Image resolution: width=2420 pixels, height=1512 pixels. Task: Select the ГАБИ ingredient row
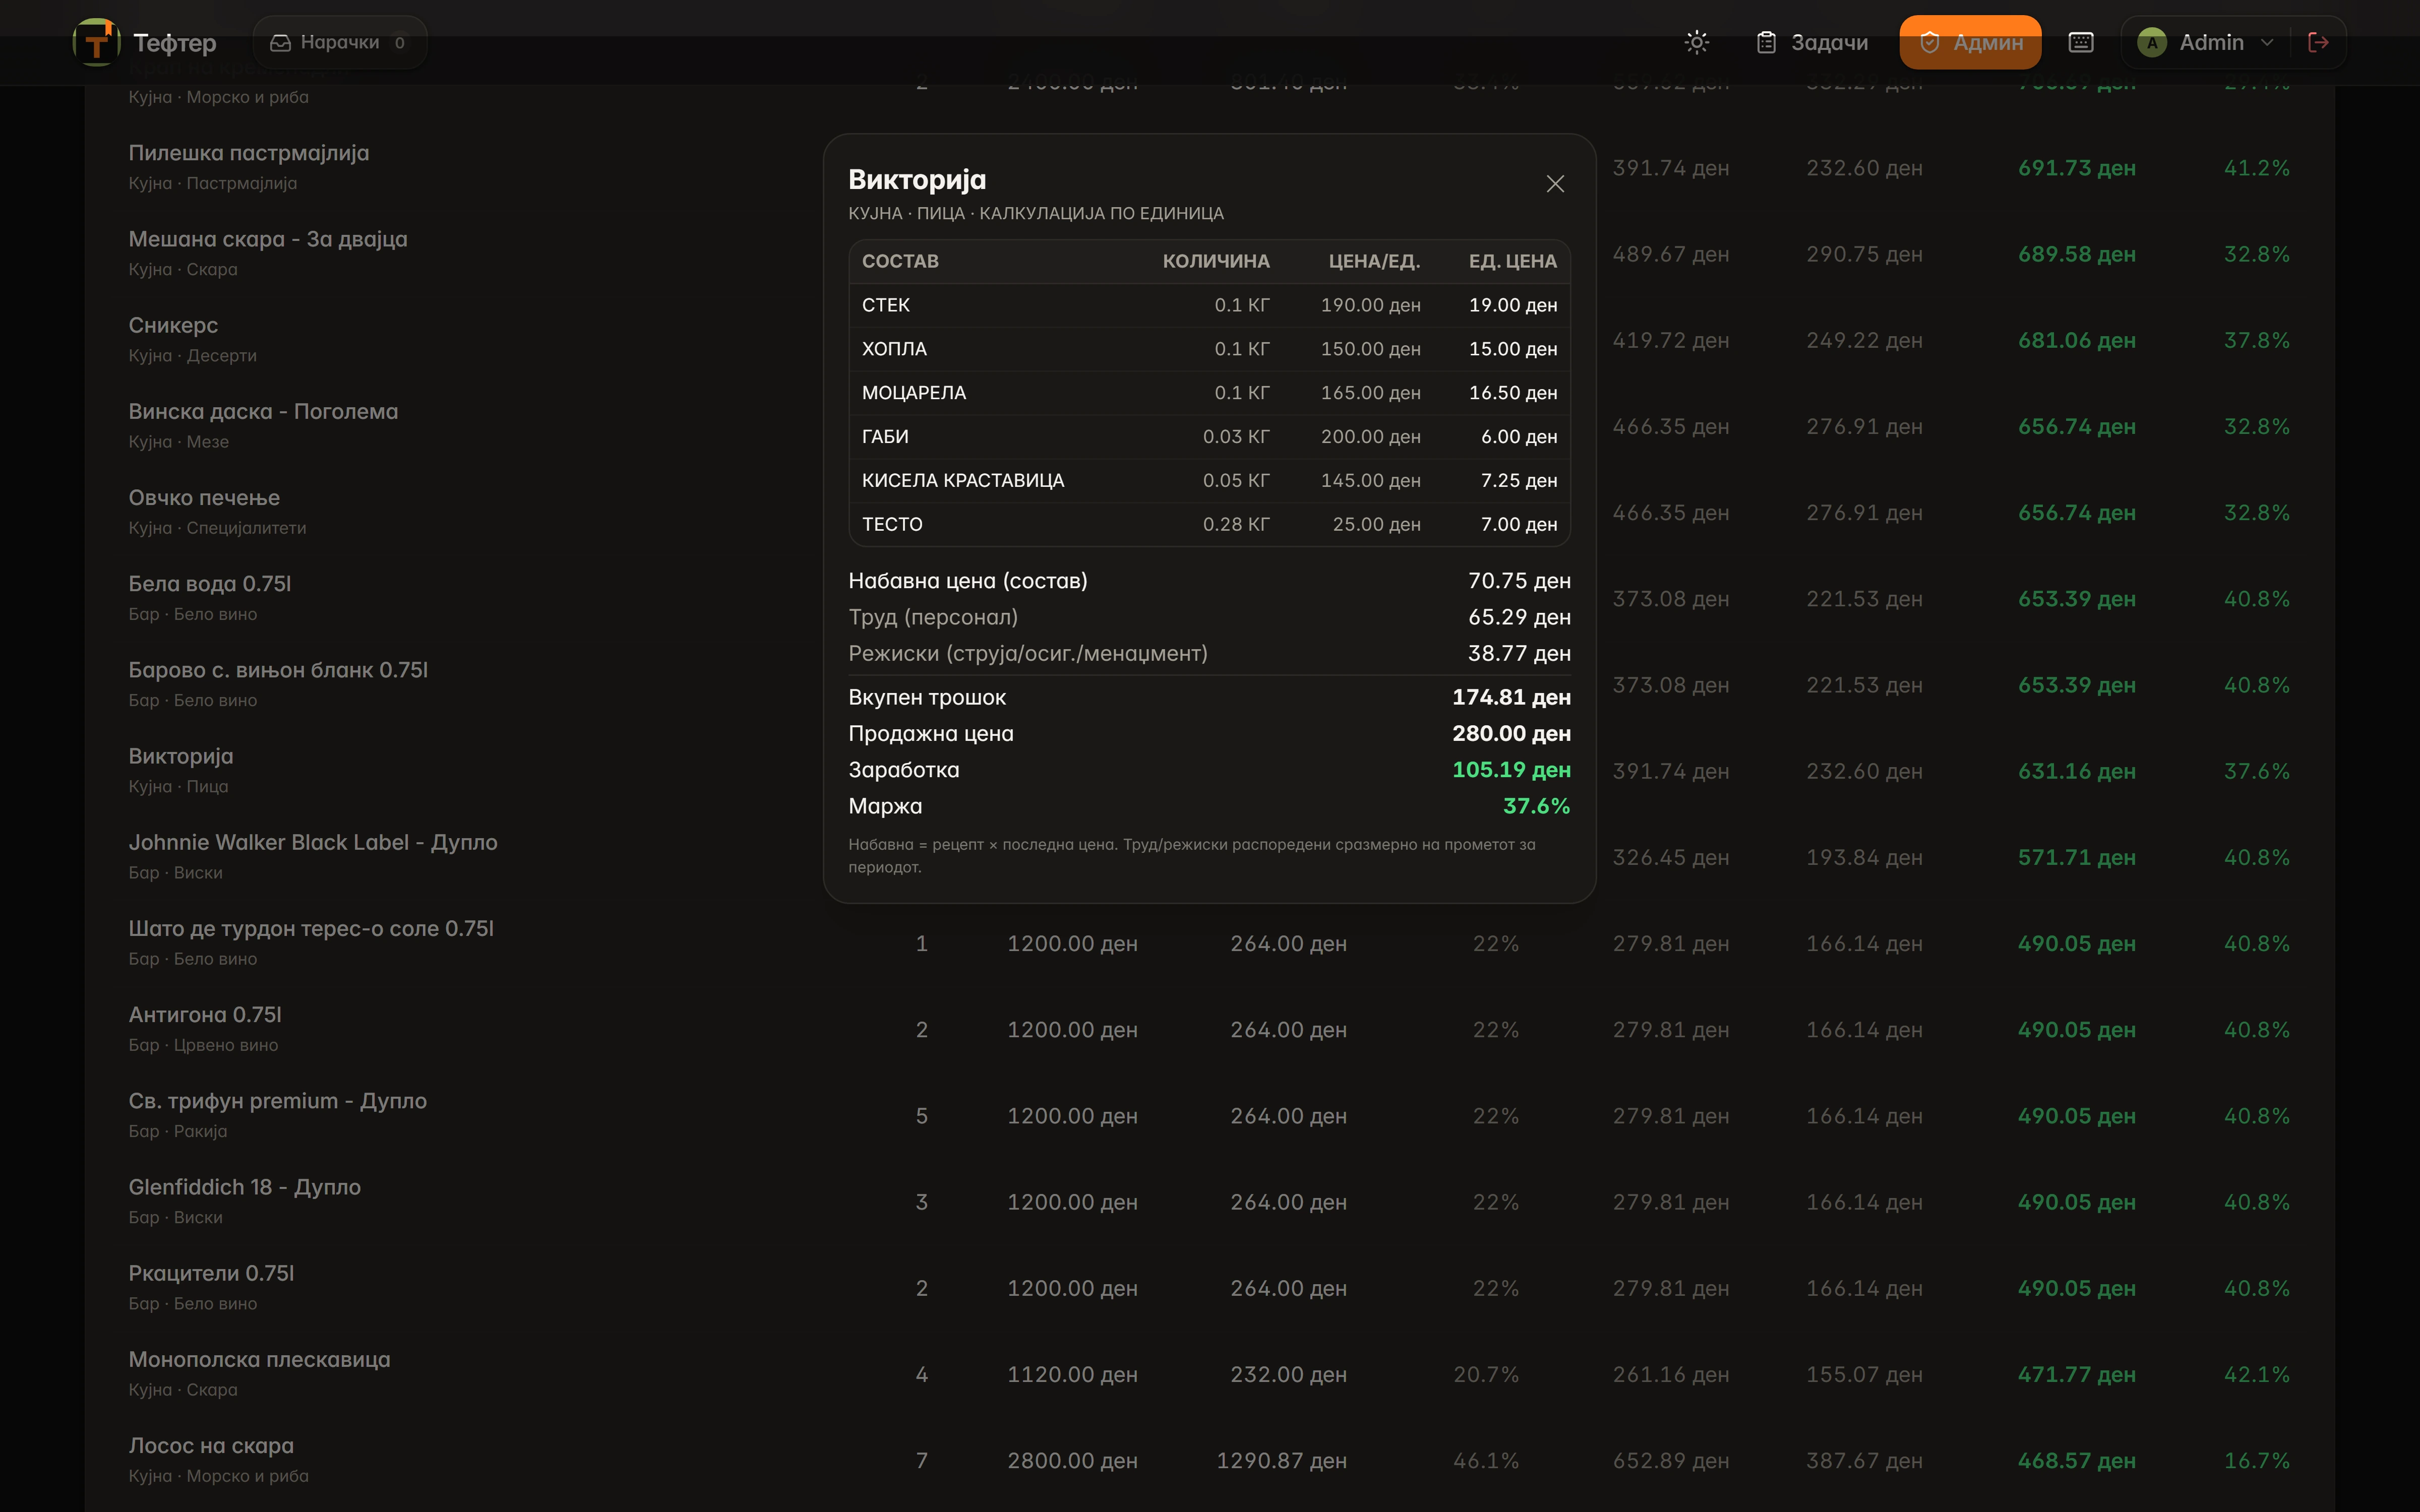pyautogui.click(x=1209, y=437)
